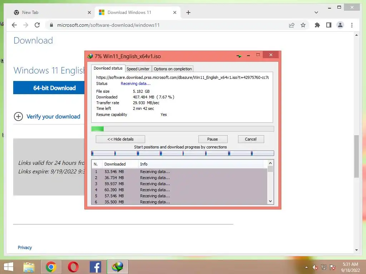Click the 5.182 GB file size value

coord(141,91)
